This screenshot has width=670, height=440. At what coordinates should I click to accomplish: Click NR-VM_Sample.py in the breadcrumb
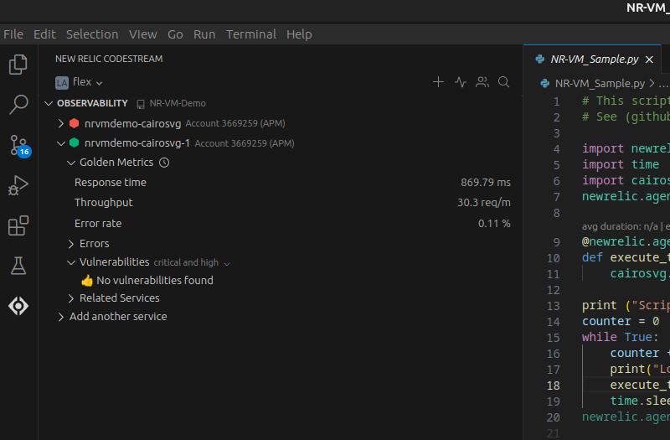[600, 83]
